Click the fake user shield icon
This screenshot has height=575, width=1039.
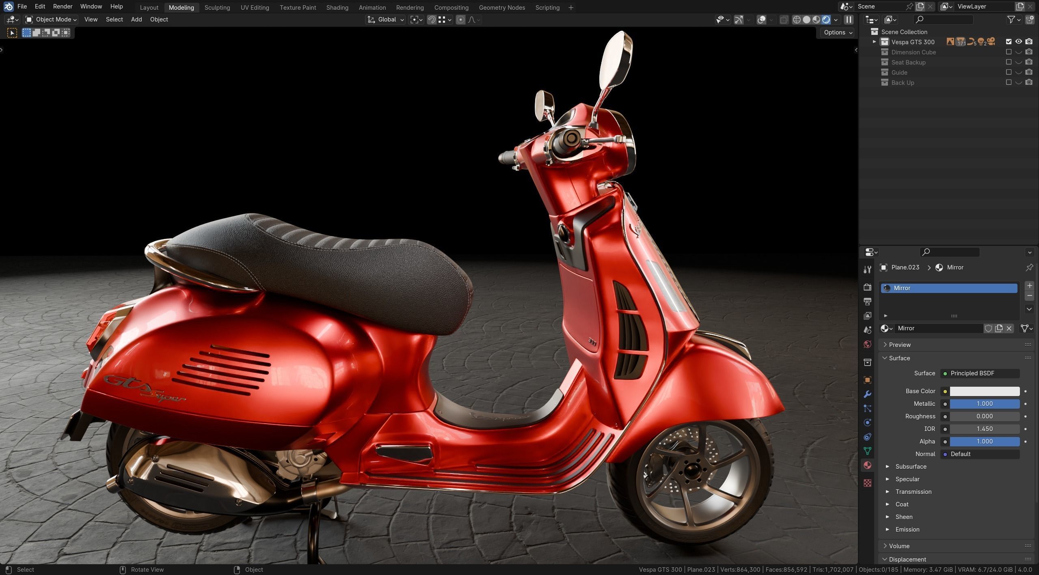coord(988,328)
